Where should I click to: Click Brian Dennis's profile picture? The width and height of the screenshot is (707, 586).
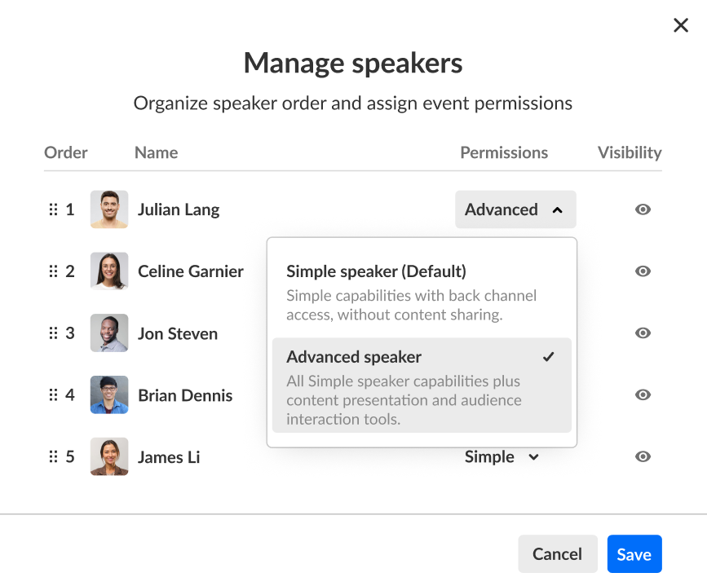pyautogui.click(x=109, y=394)
